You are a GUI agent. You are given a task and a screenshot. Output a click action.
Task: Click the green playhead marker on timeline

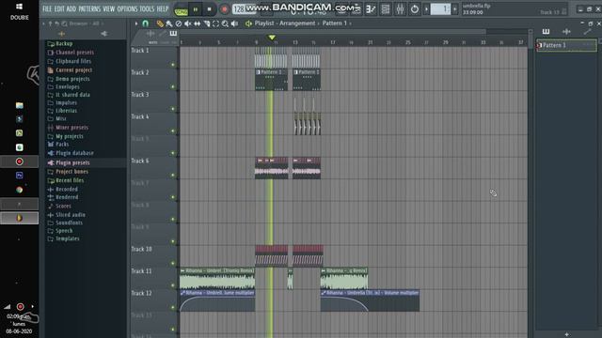pyautogui.click(x=272, y=38)
